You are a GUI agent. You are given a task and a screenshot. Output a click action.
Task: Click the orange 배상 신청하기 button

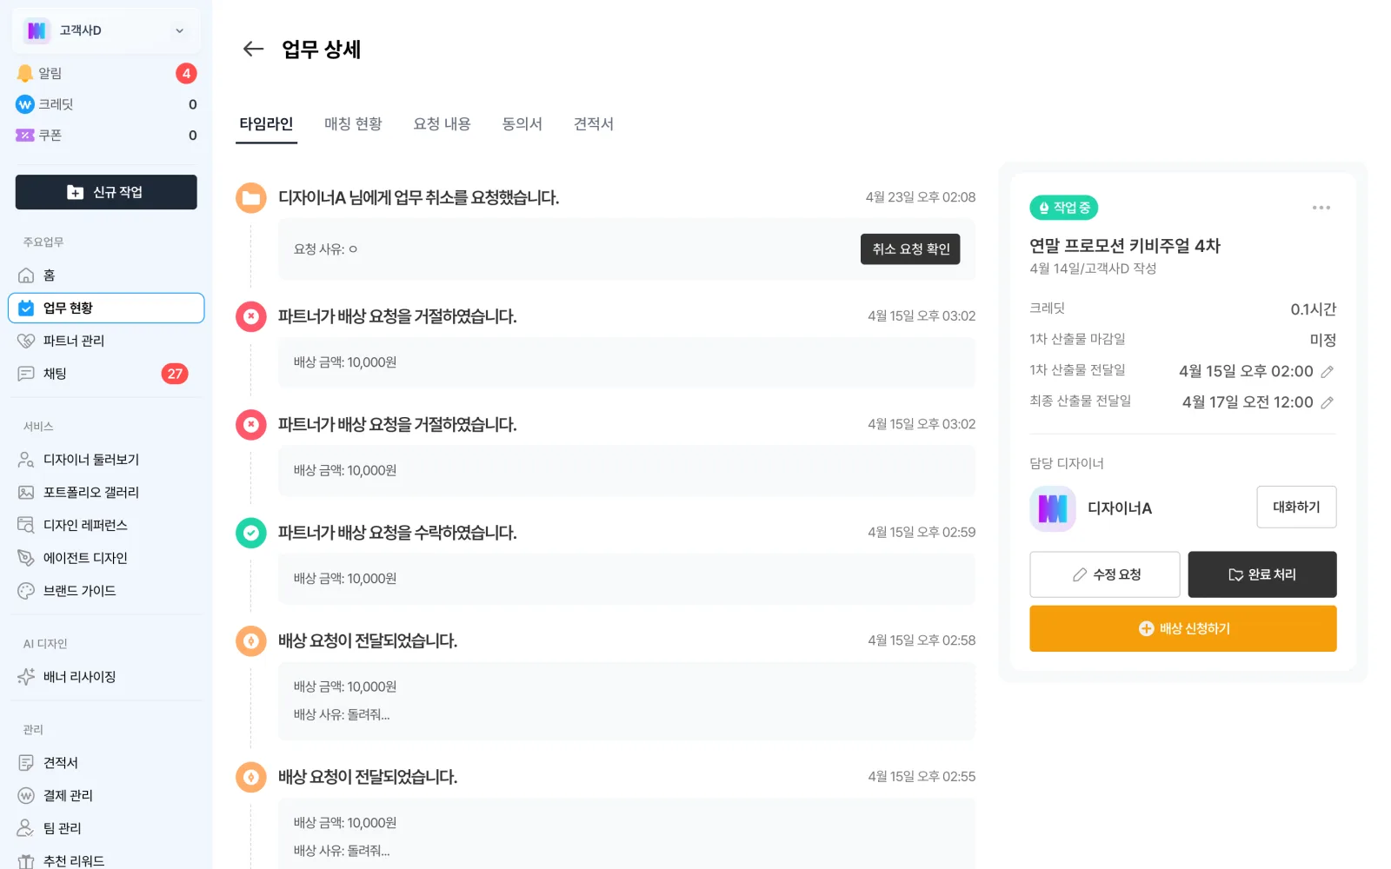pos(1183,628)
